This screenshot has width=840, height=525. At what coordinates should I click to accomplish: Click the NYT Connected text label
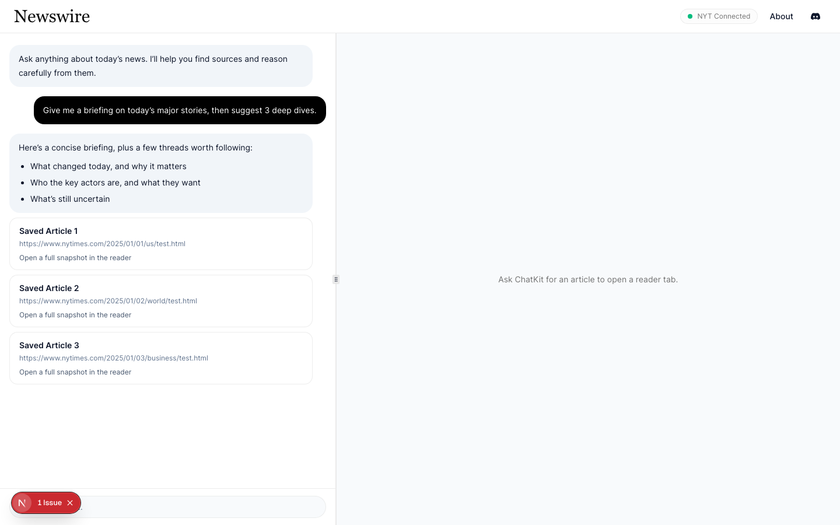click(723, 16)
